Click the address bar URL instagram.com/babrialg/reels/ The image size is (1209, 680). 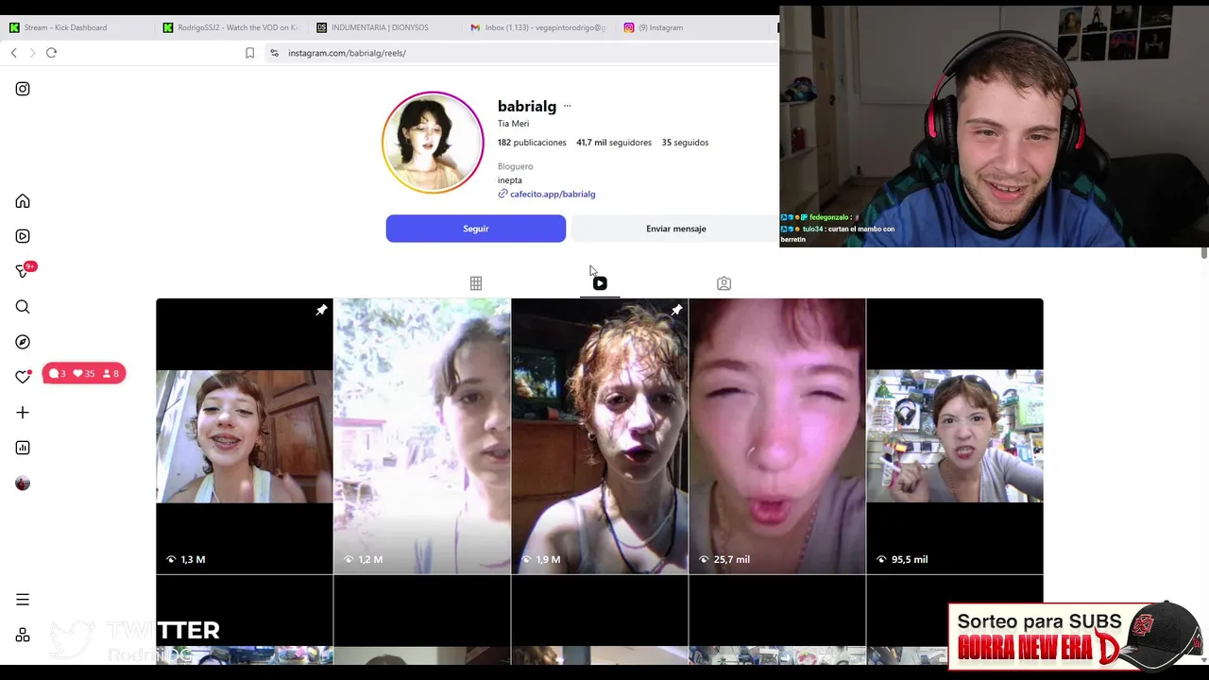coord(347,53)
